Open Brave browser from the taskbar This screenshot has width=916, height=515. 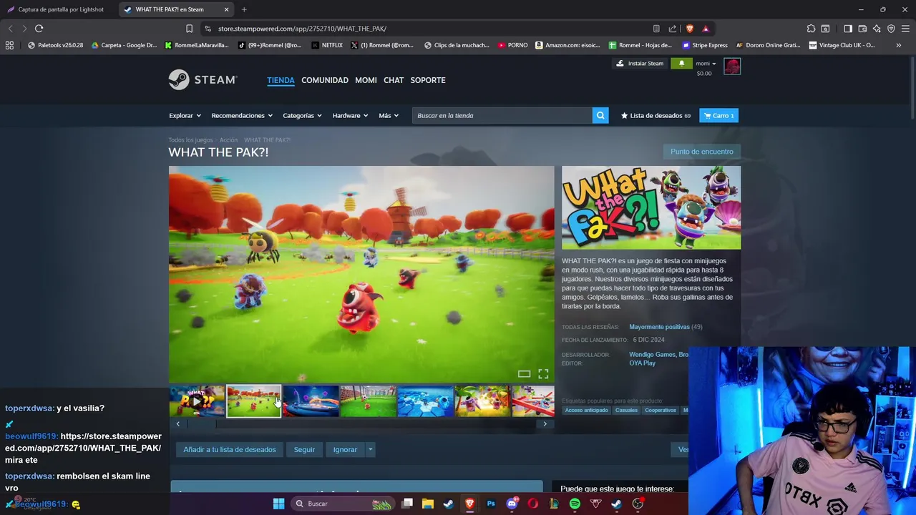tap(469, 504)
